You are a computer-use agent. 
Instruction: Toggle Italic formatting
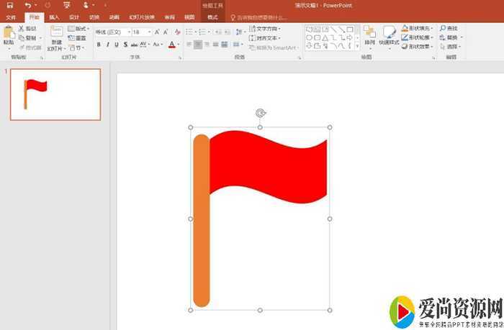107,45
